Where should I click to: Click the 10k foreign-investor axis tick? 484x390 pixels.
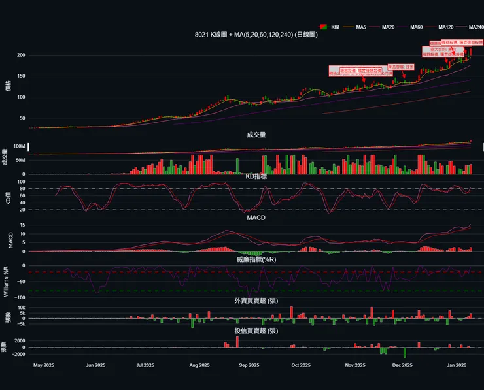22,308
